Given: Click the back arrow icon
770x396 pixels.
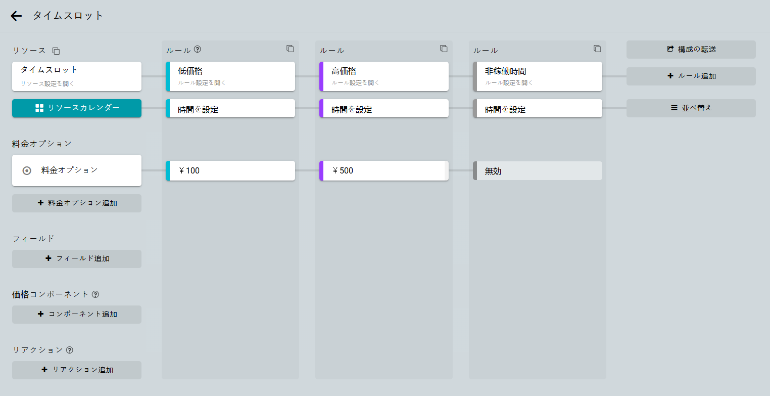Looking at the screenshot, I should (x=16, y=16).
